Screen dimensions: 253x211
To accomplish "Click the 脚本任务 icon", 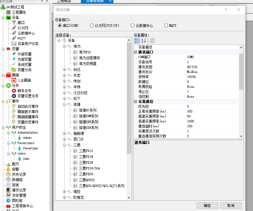I will point(14,91).
